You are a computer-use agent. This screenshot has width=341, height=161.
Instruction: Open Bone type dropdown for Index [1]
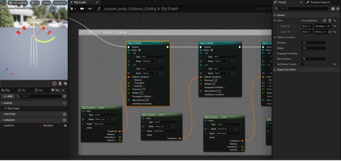click(307, 32)
